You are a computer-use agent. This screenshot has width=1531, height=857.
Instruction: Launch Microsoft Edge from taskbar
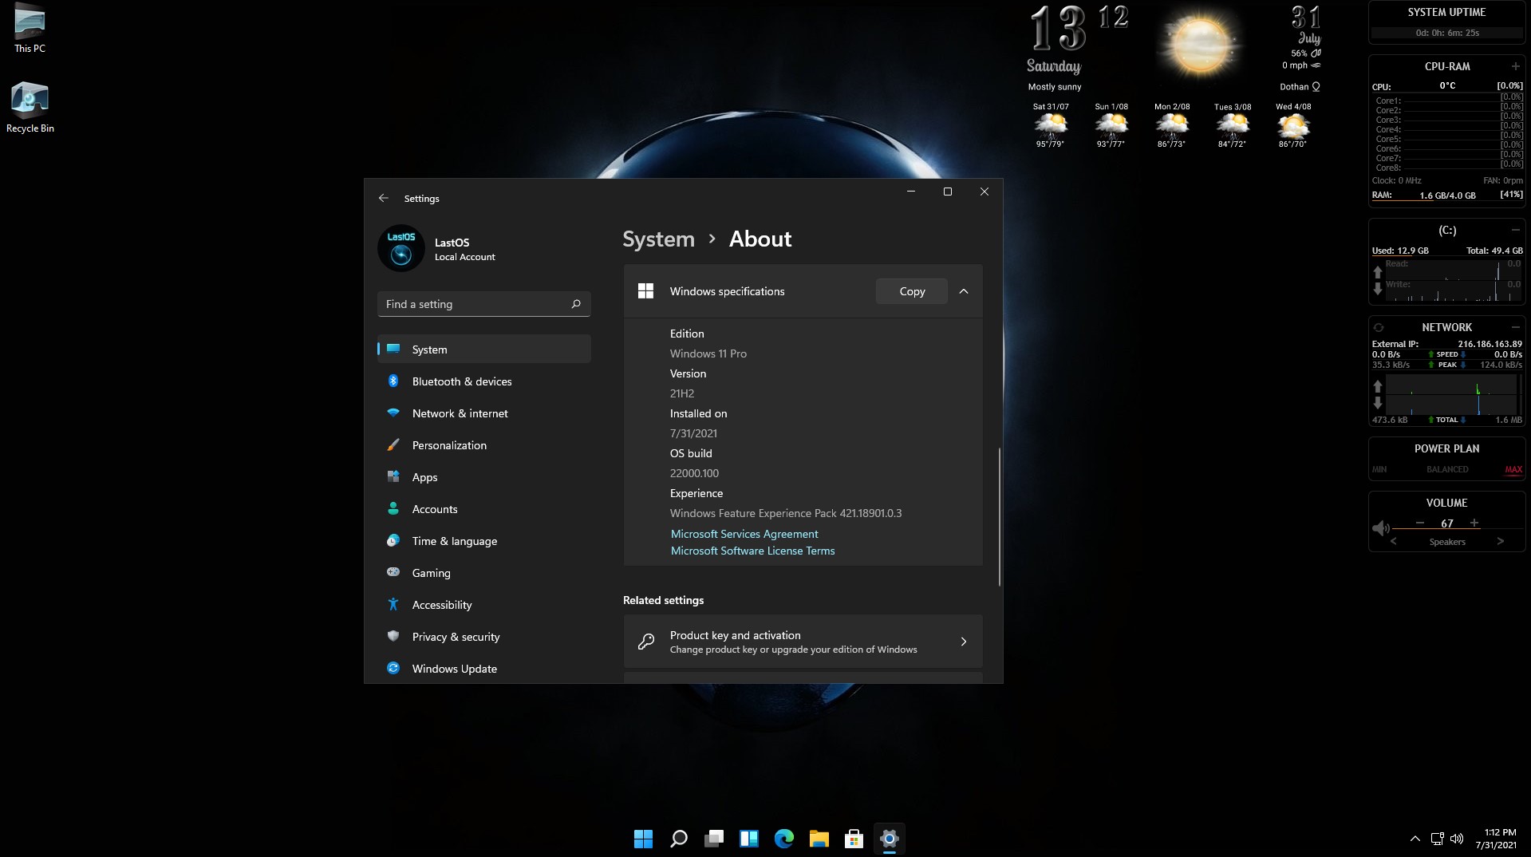(783, 839)
